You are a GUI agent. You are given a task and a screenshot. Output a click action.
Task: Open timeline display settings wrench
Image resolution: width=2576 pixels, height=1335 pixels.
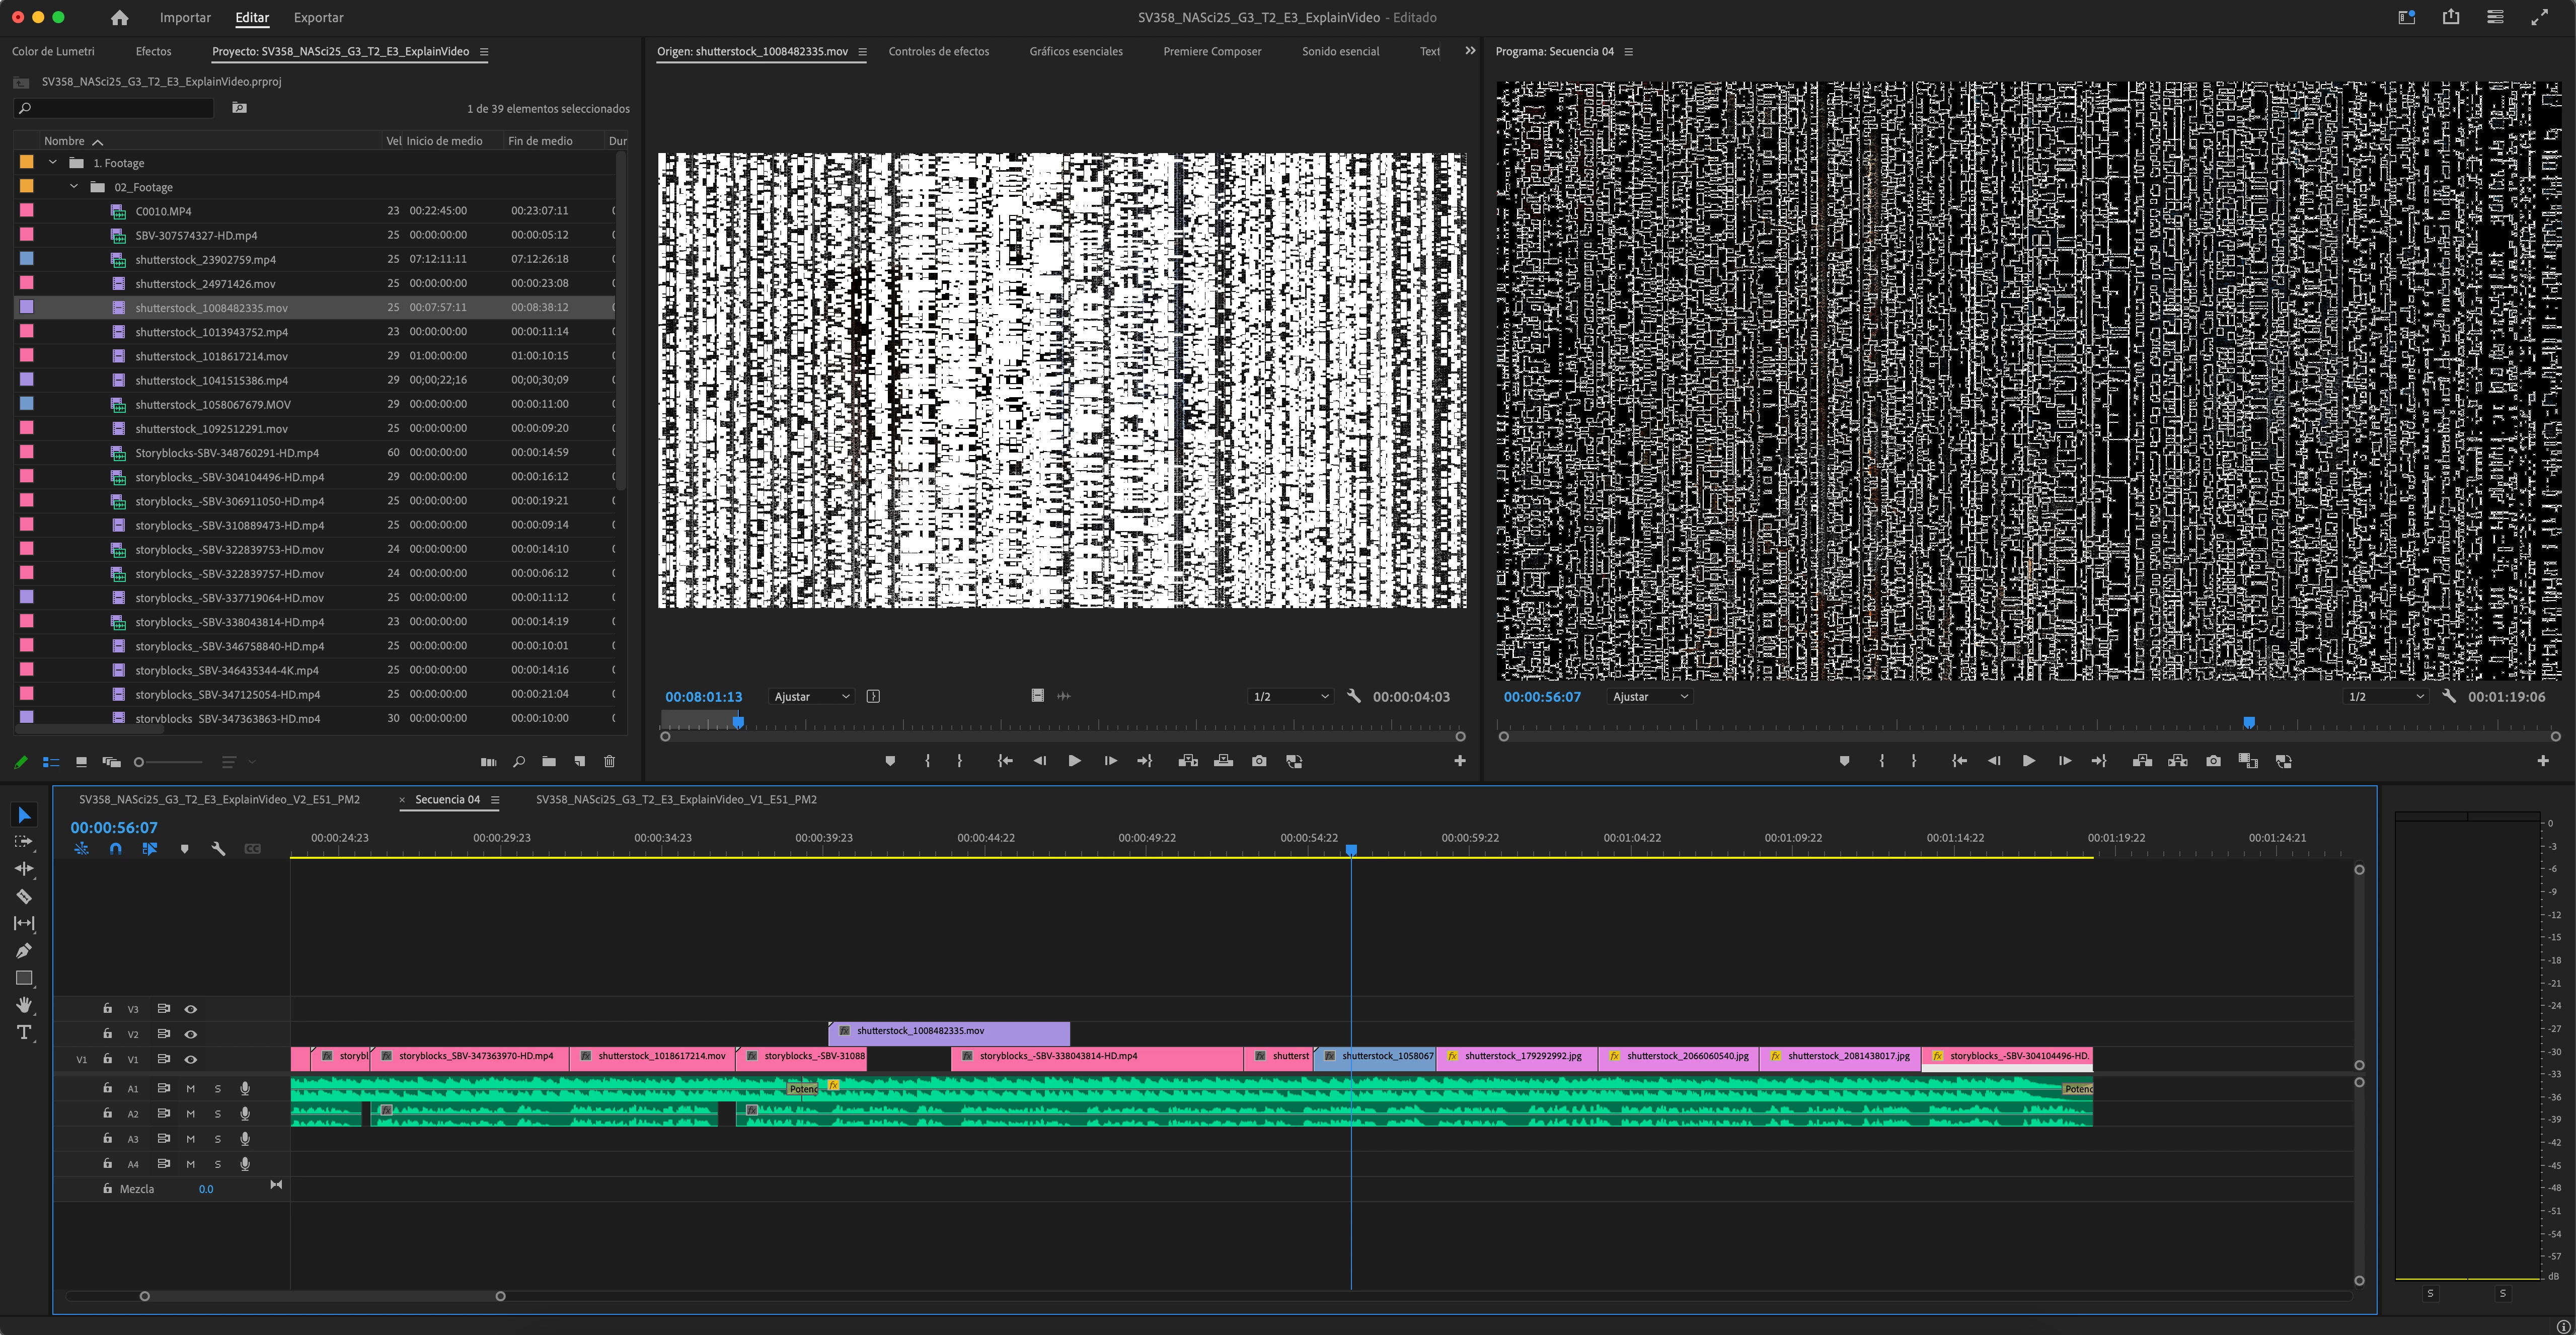tap(218, 849)
